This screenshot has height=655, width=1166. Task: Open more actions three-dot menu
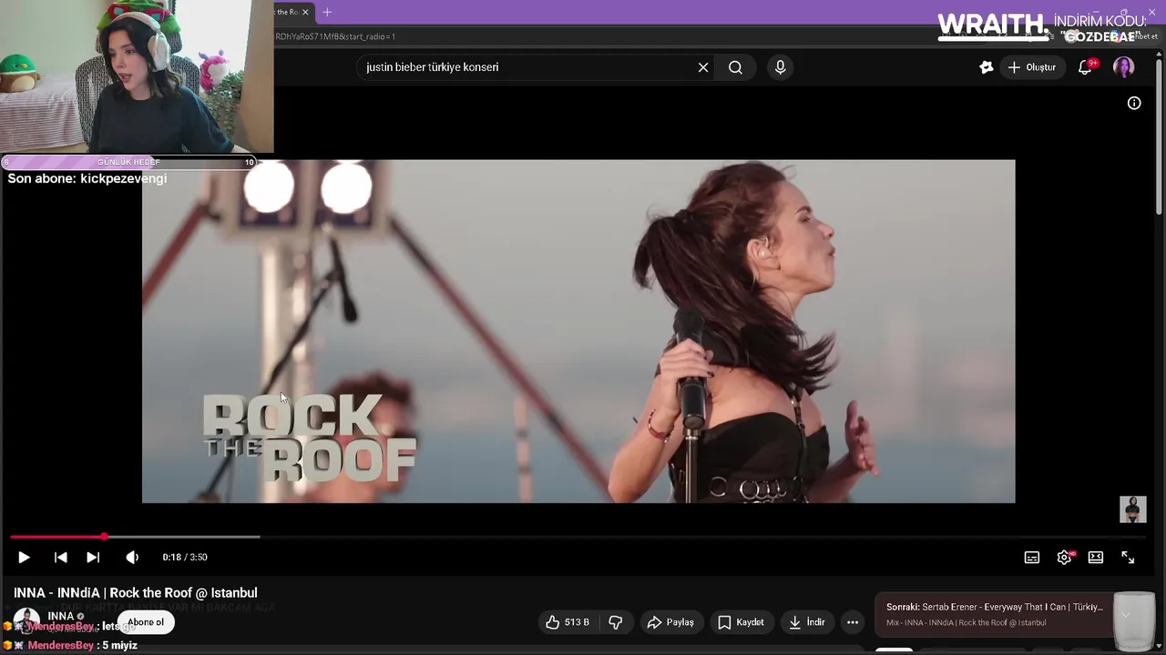pyautogui.click(x=853, y=622)
